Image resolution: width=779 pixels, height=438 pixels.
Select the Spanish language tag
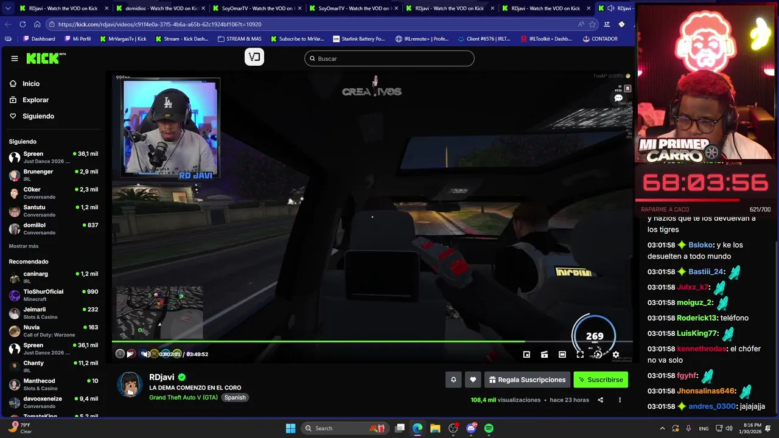point(235,397)
